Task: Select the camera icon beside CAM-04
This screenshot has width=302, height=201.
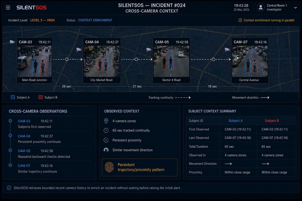Action: point(79,49)
